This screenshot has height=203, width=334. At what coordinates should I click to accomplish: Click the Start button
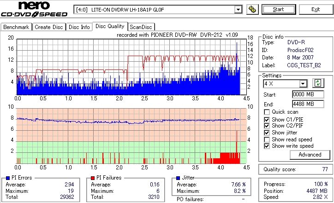pyautogui.click(x=279, y=10)
